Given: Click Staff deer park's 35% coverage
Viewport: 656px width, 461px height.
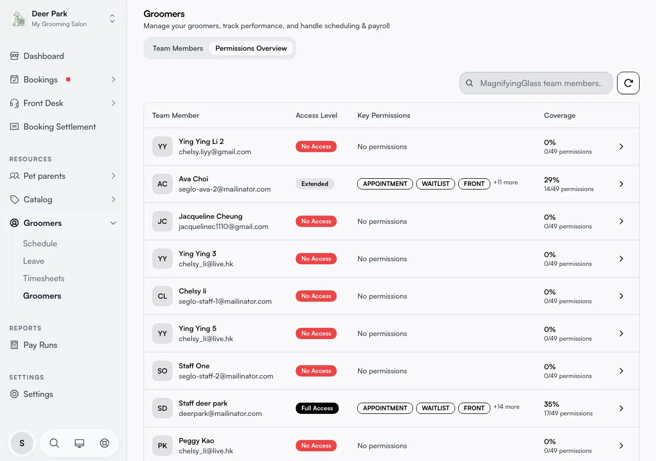Looking at the screenshot, I should (x=551, y=404).
